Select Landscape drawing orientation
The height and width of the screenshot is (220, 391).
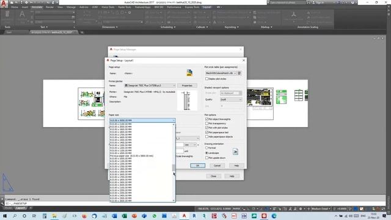click(x=206, y=153)
